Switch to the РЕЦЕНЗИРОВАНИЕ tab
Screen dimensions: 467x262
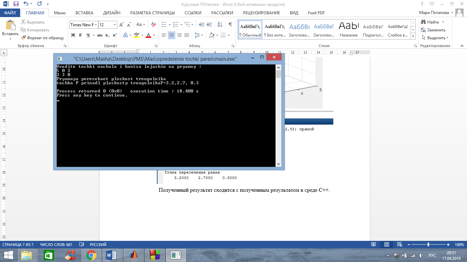pyautogui.click(x=262, y=13)
